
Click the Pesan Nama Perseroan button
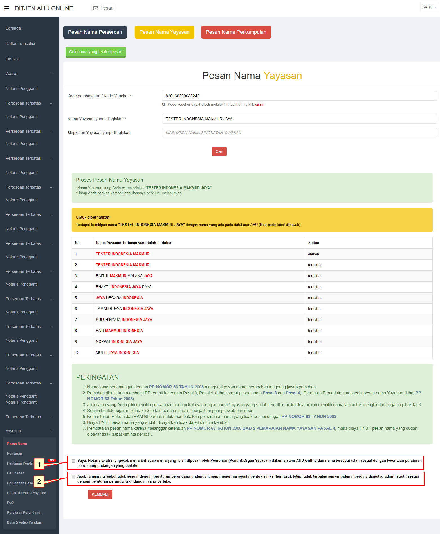coord(95,32)
